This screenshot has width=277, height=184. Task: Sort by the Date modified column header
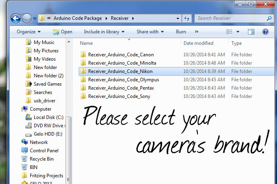coord(198,43)
